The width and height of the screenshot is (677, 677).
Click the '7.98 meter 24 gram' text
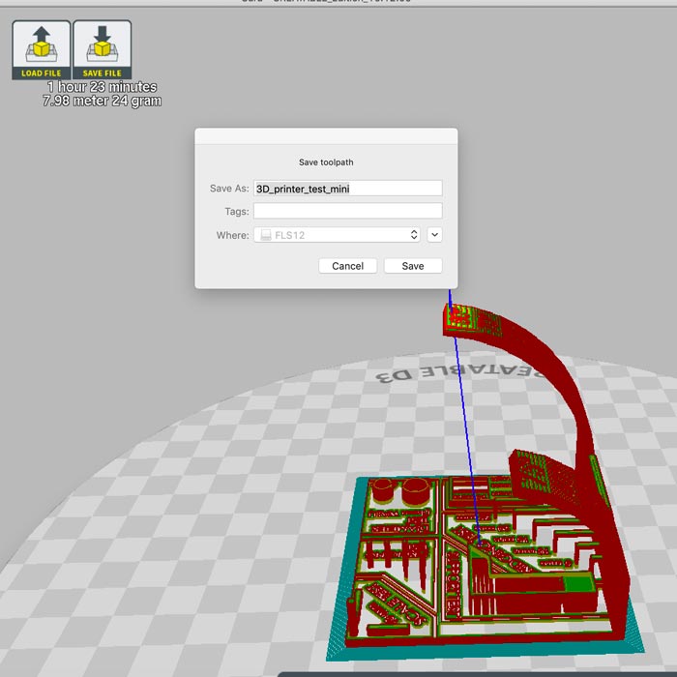pyautogui.click(x=102, y=101)
